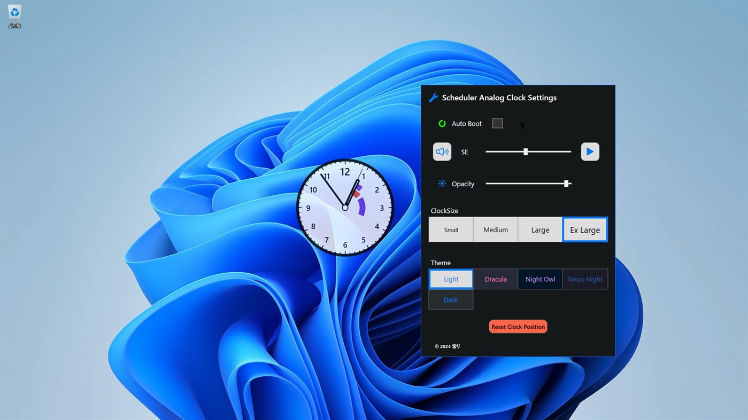Viewport: 748px width, 420px height.
Task: Click the speaker icon to mute sound effects
Action: pyautogui.click(x=442, y=152)
